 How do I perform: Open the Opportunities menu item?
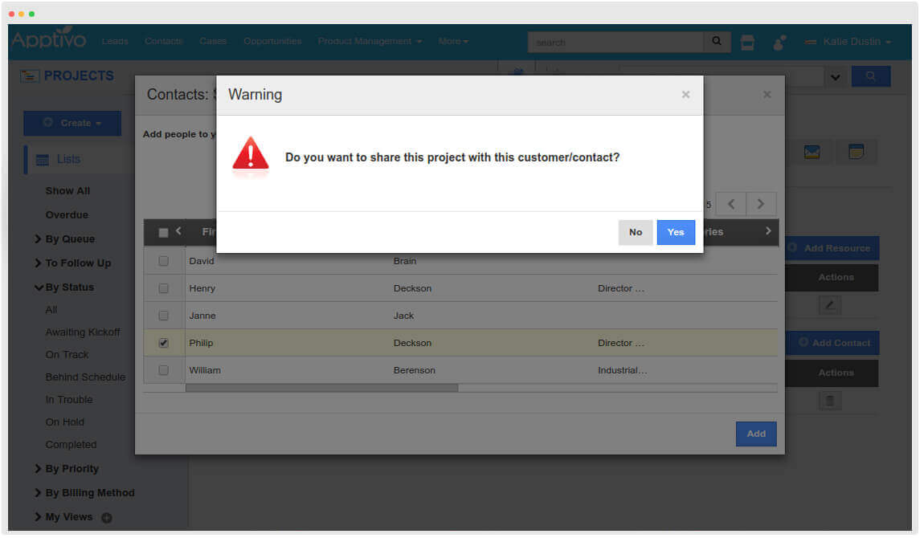coord(272,42)
